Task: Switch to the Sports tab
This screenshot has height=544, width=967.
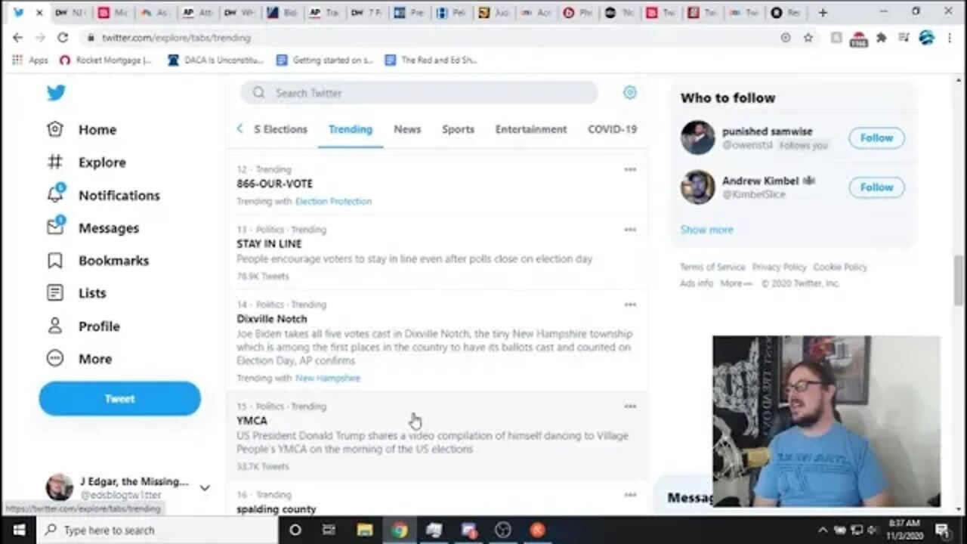Action: coord(458,129)
